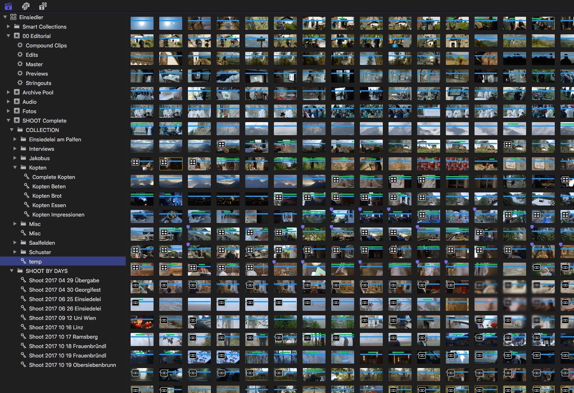The image size is (574, 393).
Task: Expand the Einsiedelei am Palfen folder
Action: 15,139
